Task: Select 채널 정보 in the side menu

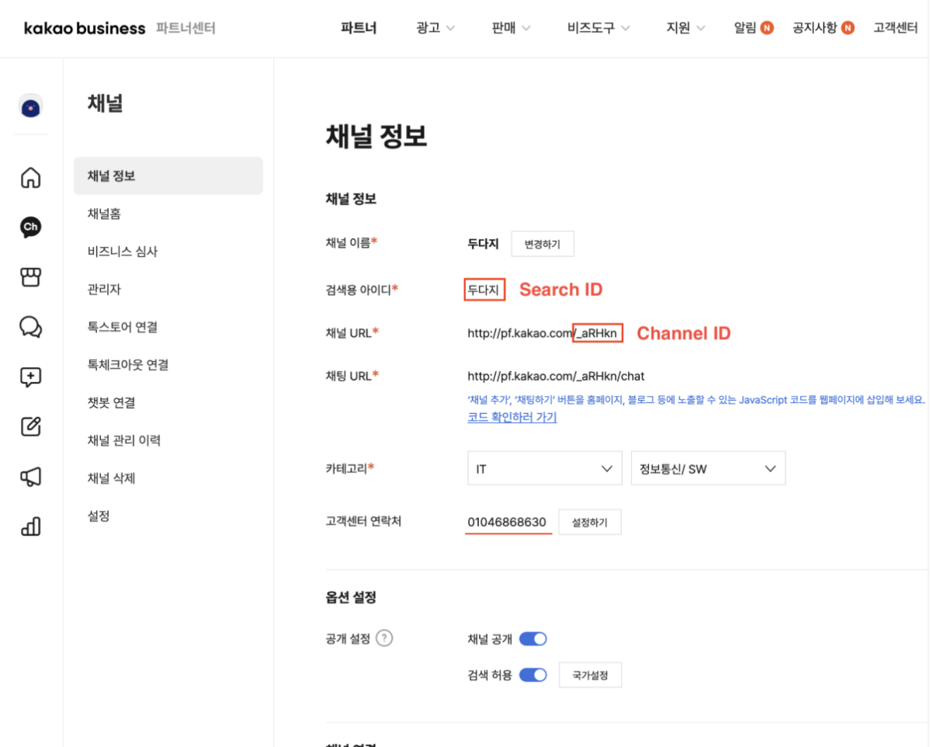Action: point(168,175)
